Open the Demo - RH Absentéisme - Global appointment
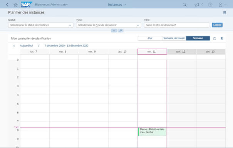Image resolution: width=233 pixels, height=148 pixels. pos(152,131)
